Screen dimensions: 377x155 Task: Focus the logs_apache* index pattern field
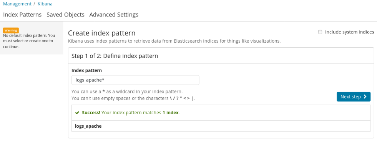135,80
